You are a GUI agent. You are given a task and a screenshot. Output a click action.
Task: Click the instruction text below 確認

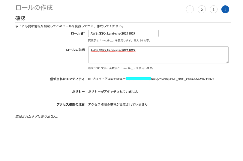[69, 26]
